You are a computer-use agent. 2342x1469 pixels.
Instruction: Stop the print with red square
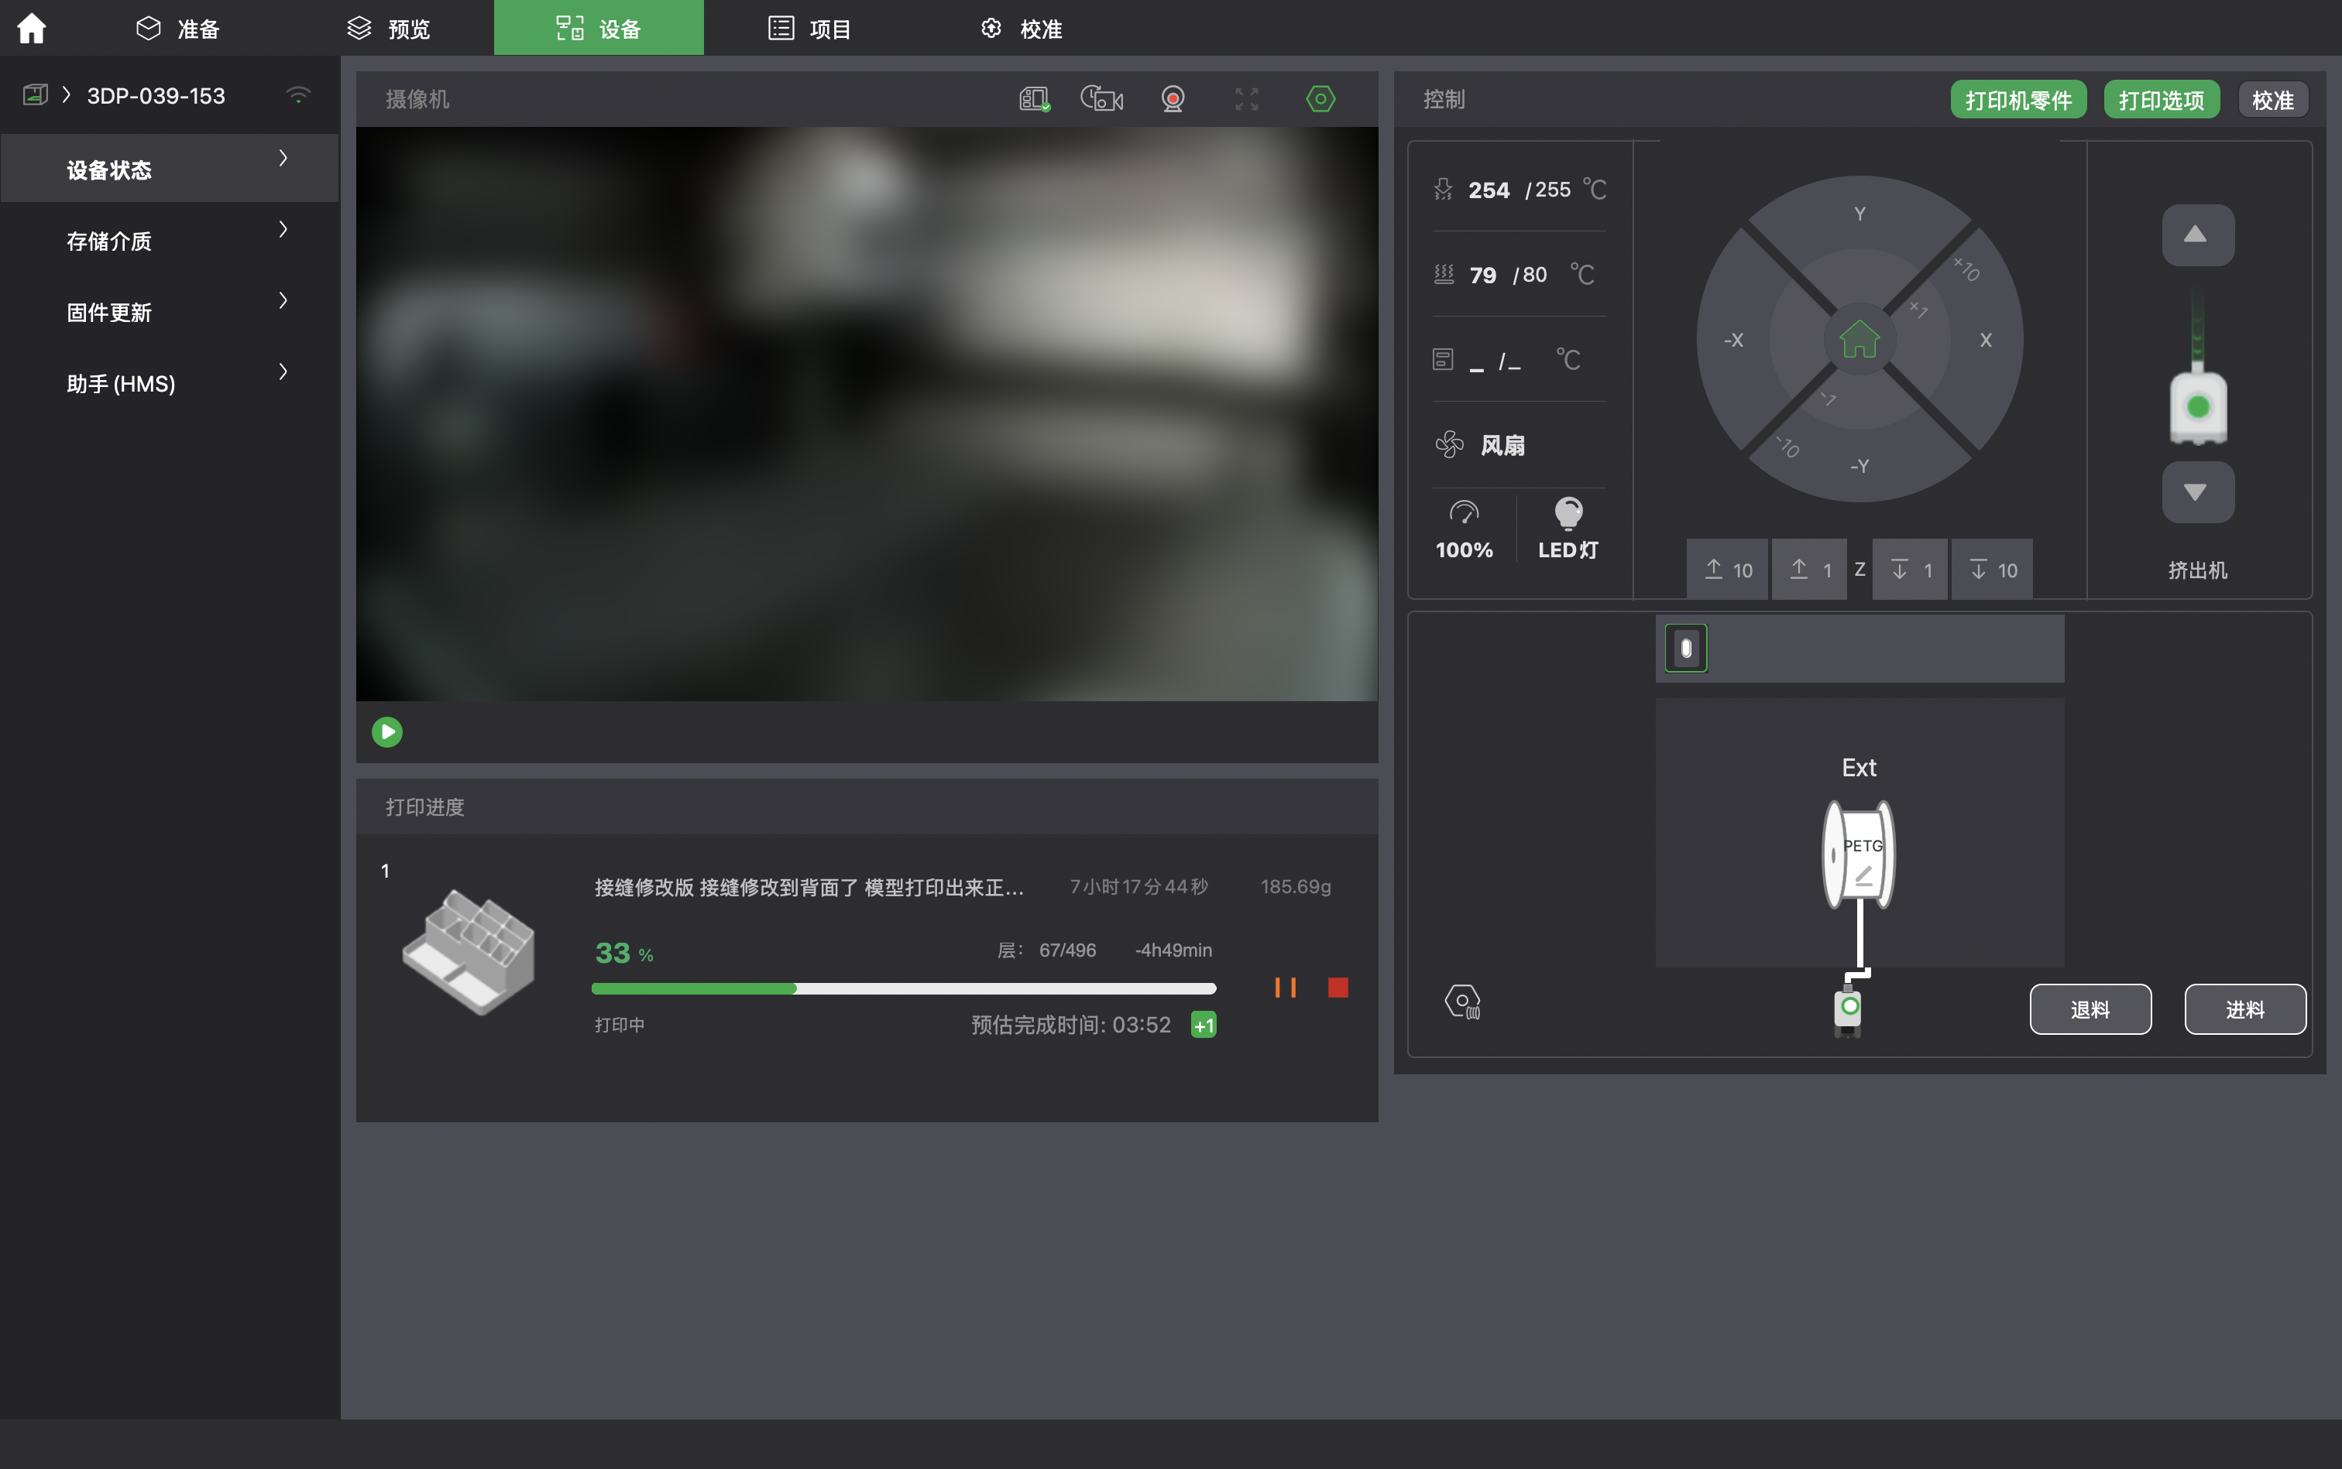coord(1338,988)
